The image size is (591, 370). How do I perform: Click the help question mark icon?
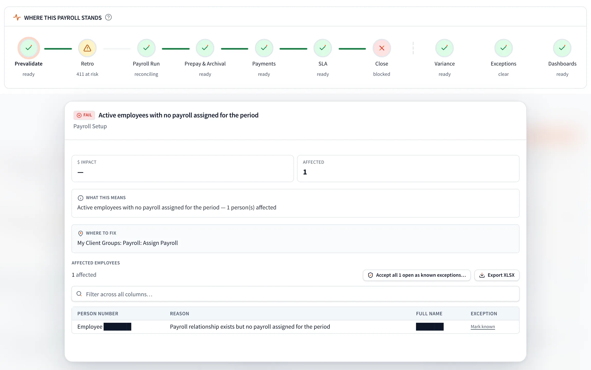coord(108,17)
